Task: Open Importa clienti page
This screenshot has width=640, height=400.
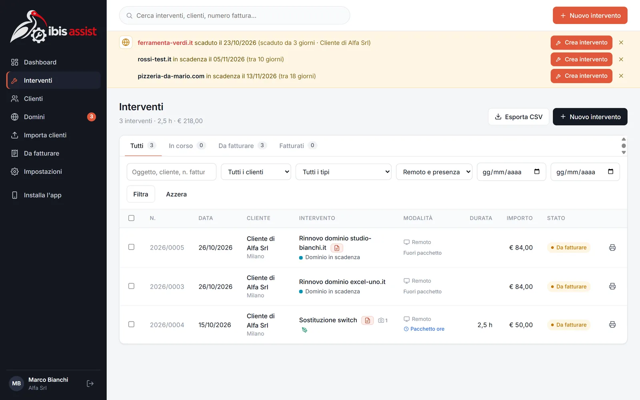Action: 53,135
